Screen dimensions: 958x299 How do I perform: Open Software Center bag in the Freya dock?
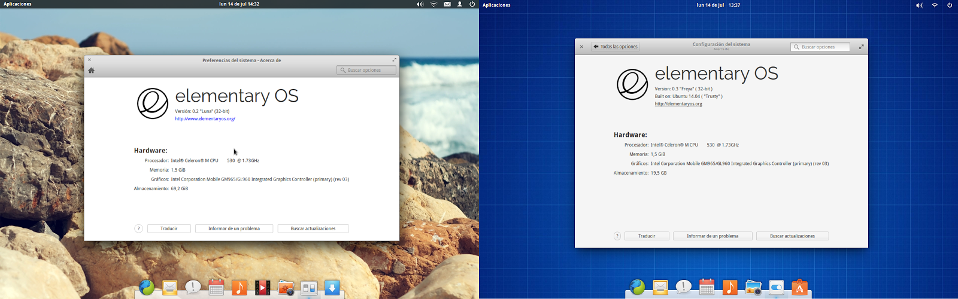800,288
